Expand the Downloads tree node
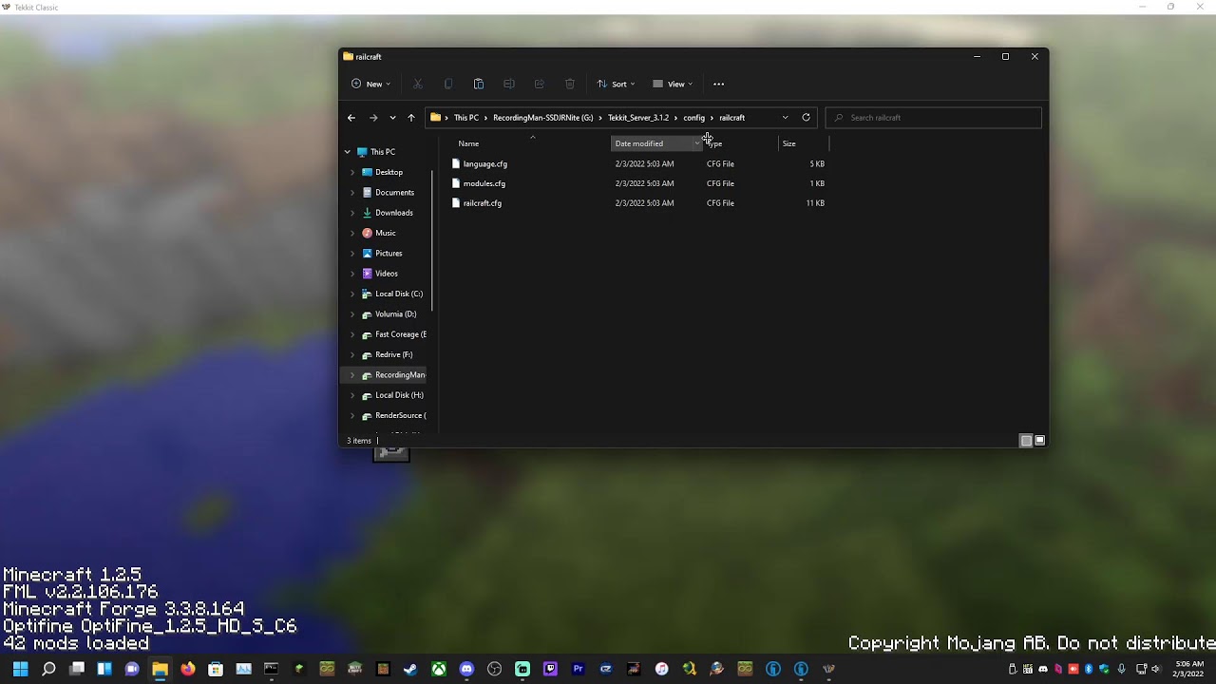Viewport: 1216px width, 684px height. coord(352,213)
